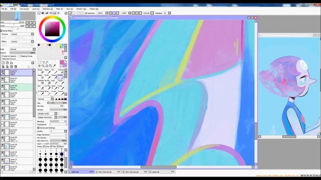
Task: Choose the Marker brush tool
Action: 61,76
